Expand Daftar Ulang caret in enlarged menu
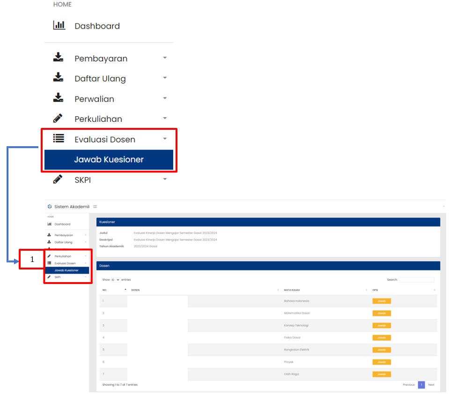Image resolution: width=449 pixels, height=396 pixels. pyautogui.click(x=165, y=78)
